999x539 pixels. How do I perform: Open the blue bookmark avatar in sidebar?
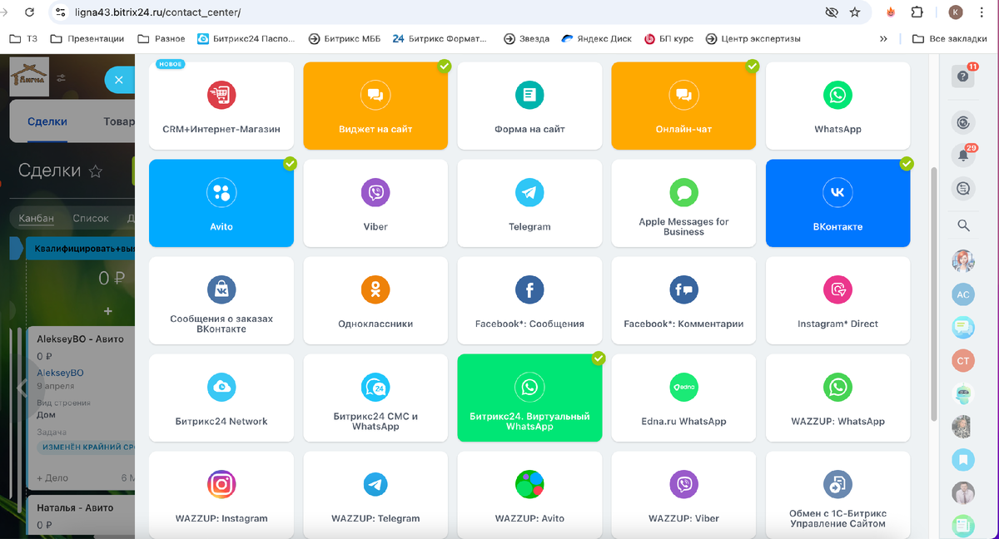(x=963, y=459)
